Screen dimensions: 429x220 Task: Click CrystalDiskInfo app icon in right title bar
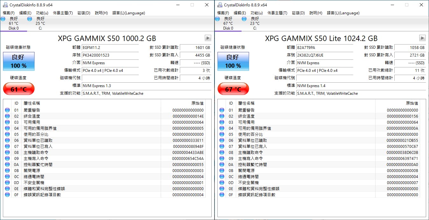click(220, 5)
